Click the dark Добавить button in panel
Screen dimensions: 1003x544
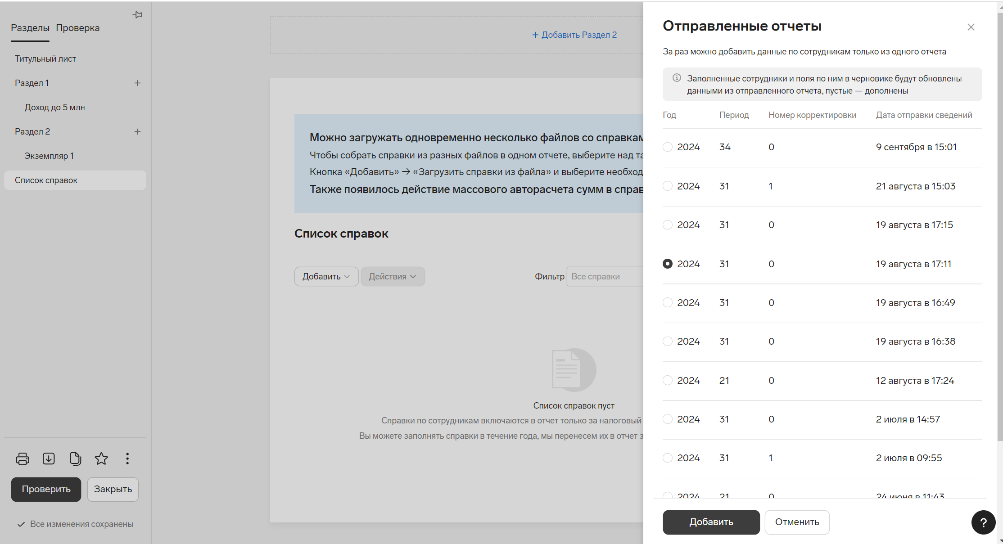tap(711, 522)
